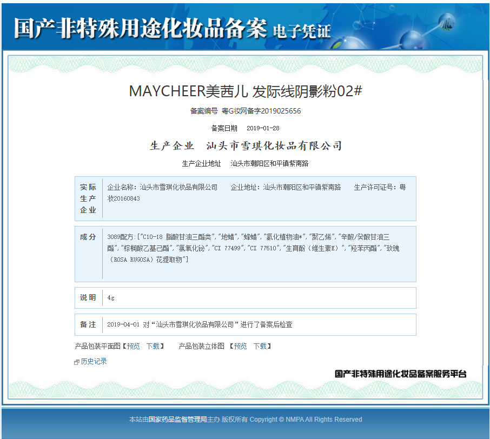
Task: Click the 实际生产企业 row label
Action: point(88,198)
